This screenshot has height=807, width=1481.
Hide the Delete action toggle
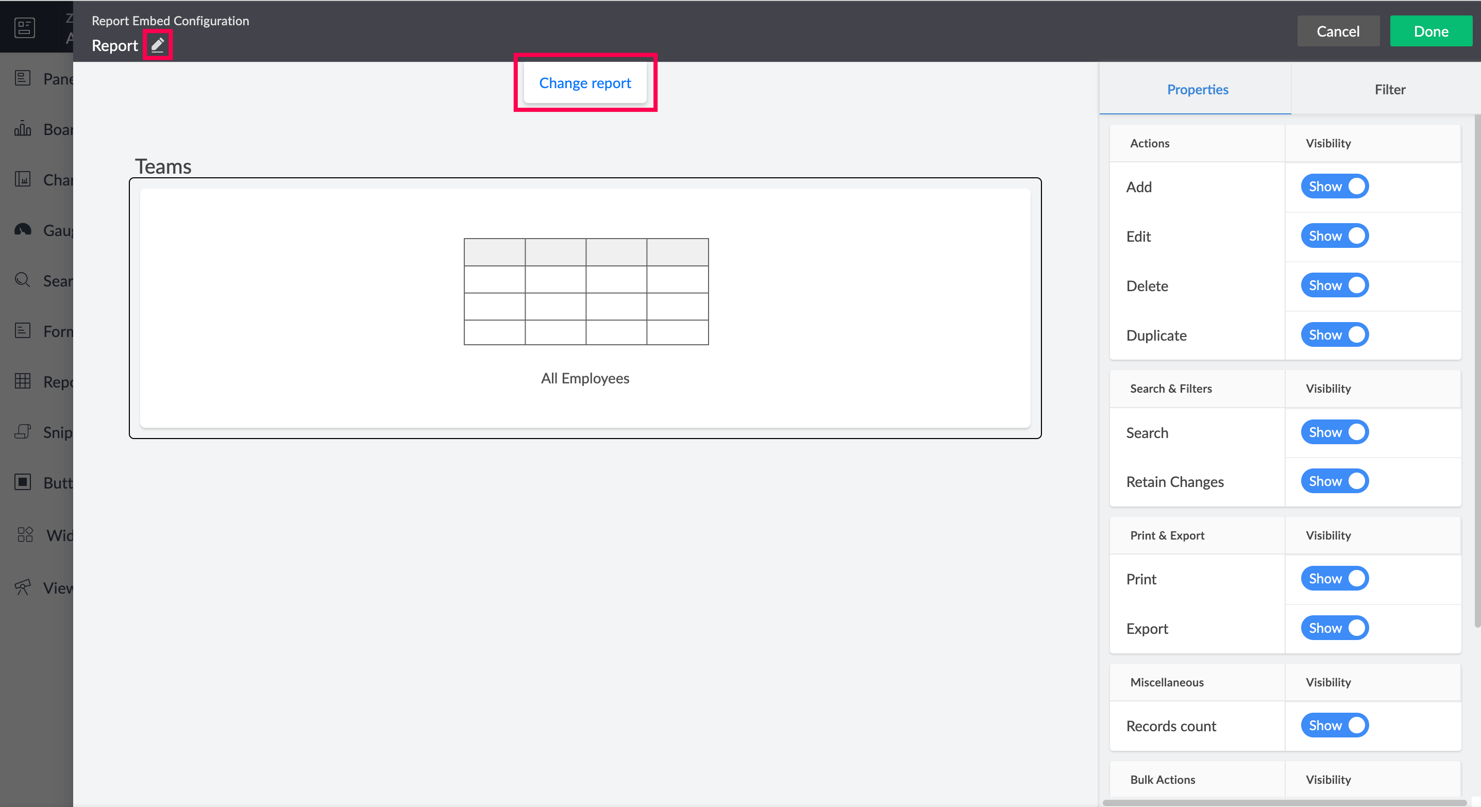1335,285
